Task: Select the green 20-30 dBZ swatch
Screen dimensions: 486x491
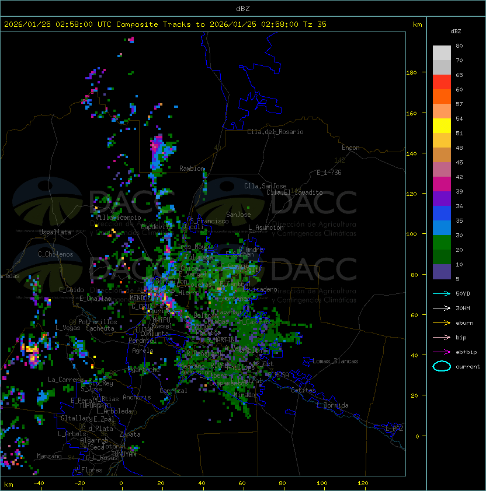Action: click(442, 243)
